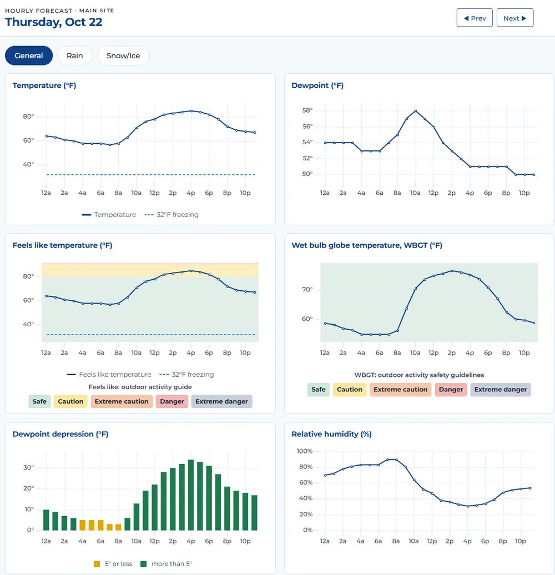Click the Temperature (°F) chart title
Viewport: 555px width, 575px height.
[44, 85]
